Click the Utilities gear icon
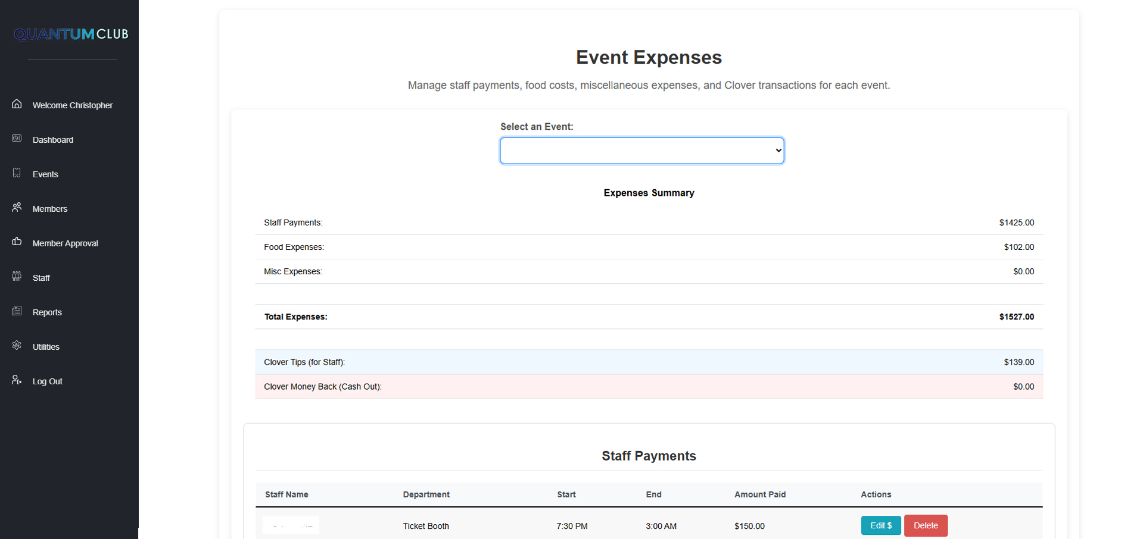This screenshot has width=1143, height=539. 17,346
